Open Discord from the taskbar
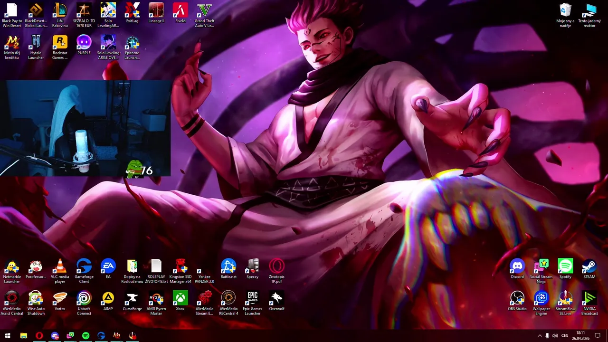This screenshot has height=342, width=608. click(55, 336)
